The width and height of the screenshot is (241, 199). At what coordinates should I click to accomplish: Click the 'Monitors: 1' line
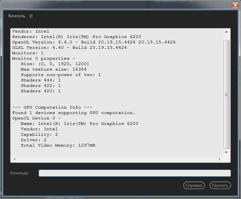28,53
